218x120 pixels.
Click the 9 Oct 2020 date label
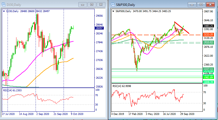pyautogui.click(x=77, y=114)
